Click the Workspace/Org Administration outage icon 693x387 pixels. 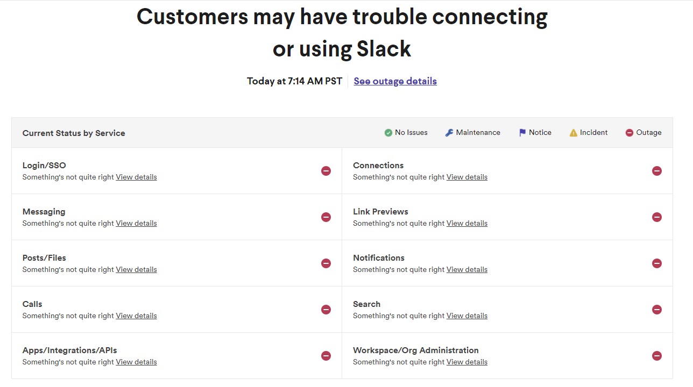pos(657,356)
